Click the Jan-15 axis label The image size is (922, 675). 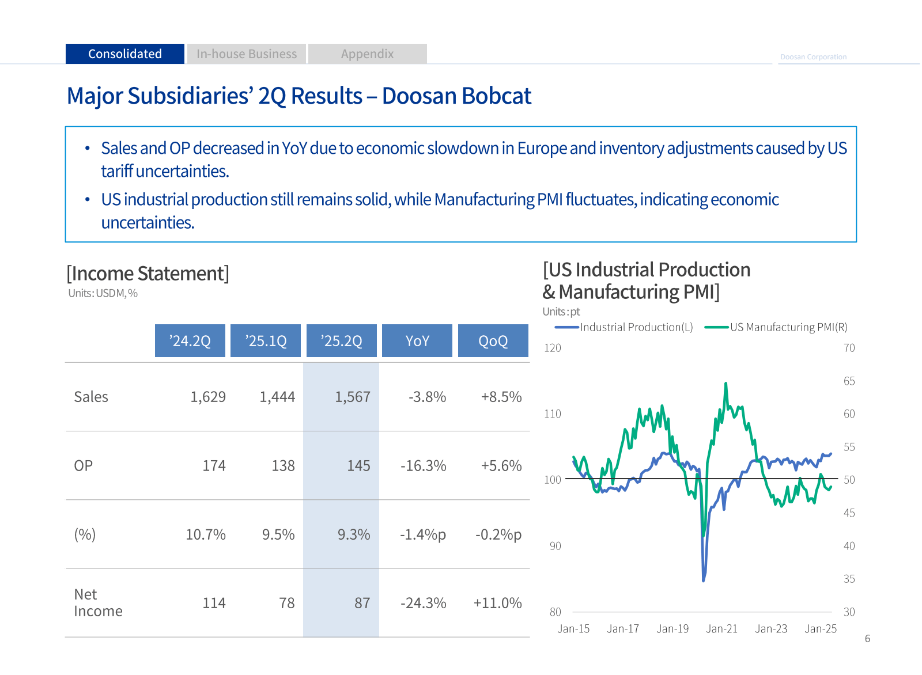[x=573, y=629]
